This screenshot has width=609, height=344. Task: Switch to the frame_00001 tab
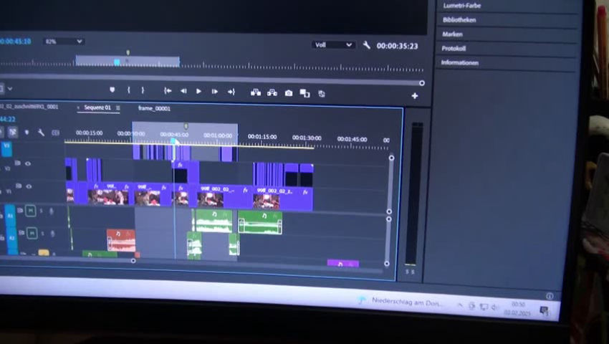pyautogui.click(x=154, y=108)
